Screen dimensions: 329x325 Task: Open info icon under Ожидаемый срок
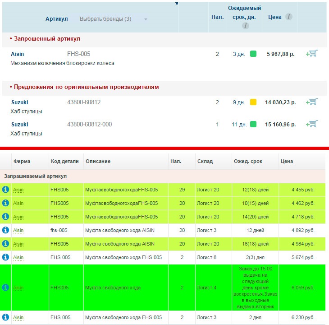[x=245, y=26]
